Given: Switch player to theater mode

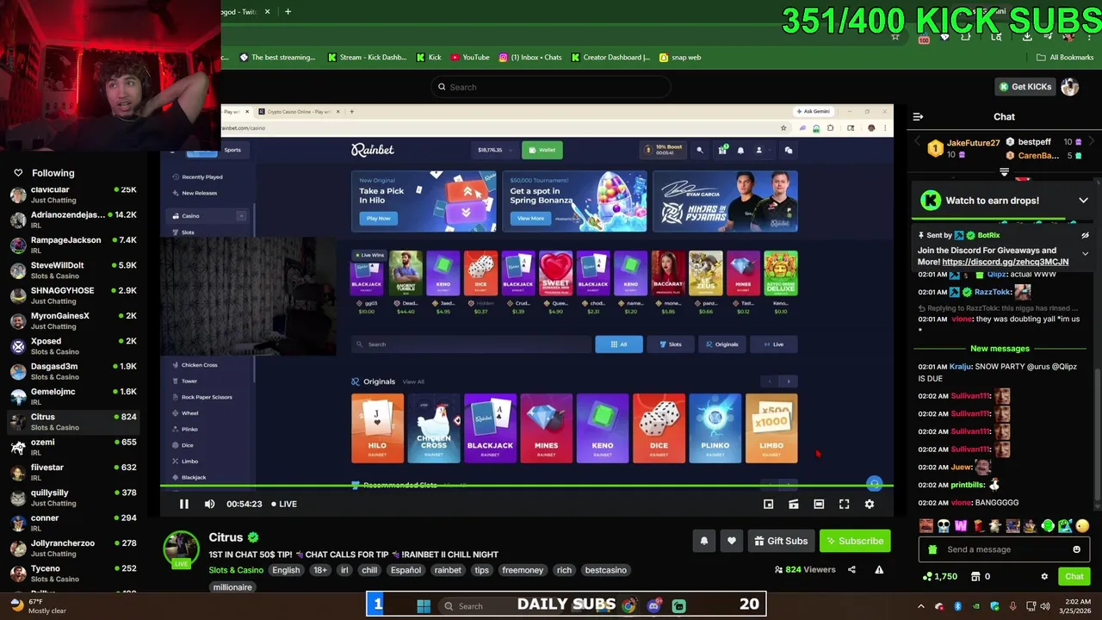Looking at the screenshot, I should tap(819, 504).
